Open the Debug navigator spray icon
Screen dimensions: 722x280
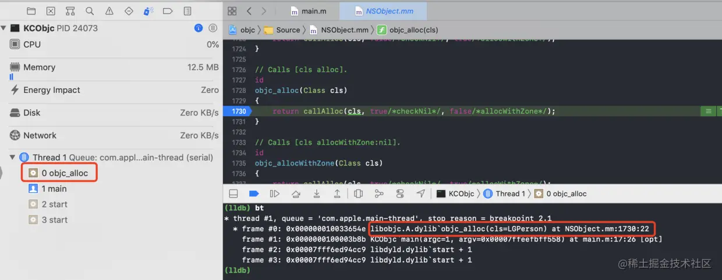click(x=148, y=11)
